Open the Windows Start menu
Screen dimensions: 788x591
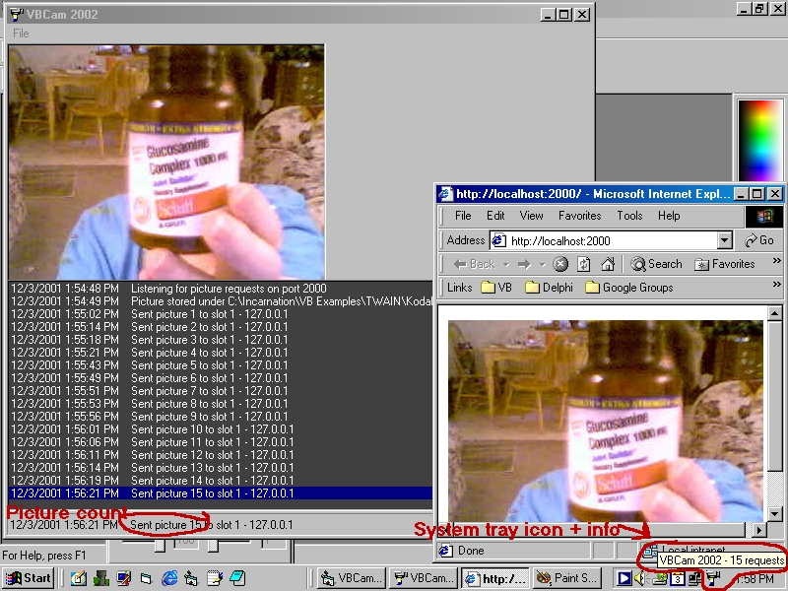(x=30, y=578)
